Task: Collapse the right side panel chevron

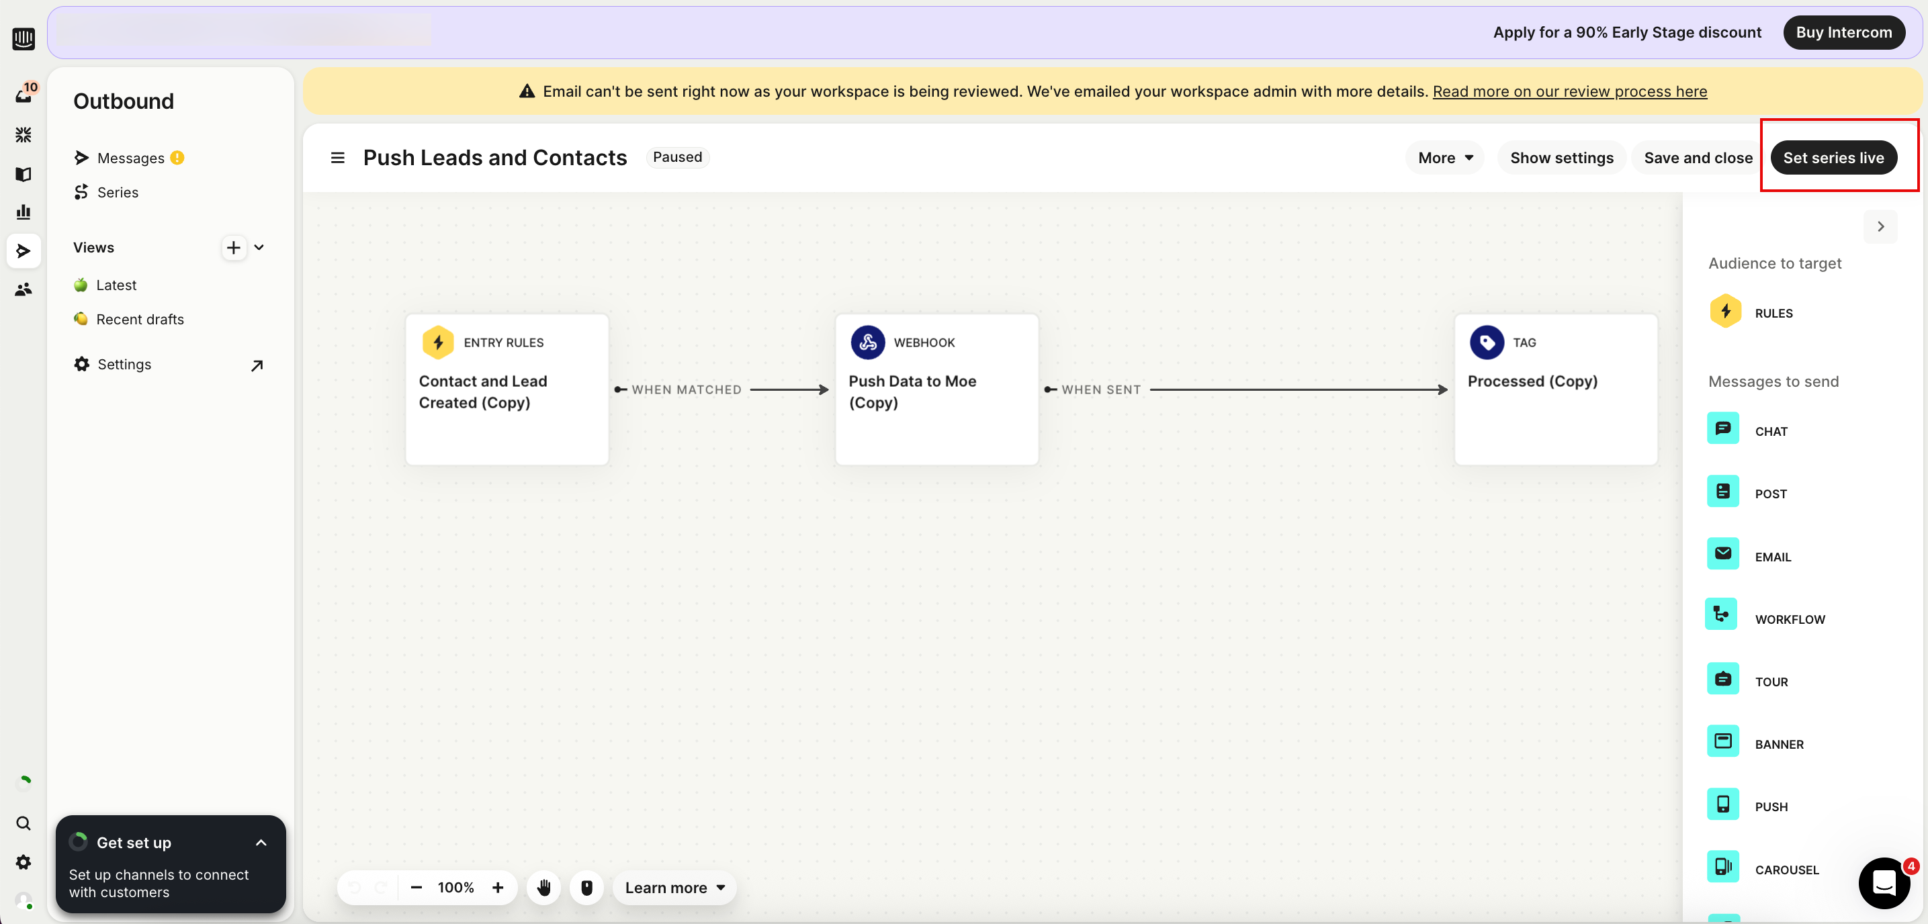Action: [1880, 227]
